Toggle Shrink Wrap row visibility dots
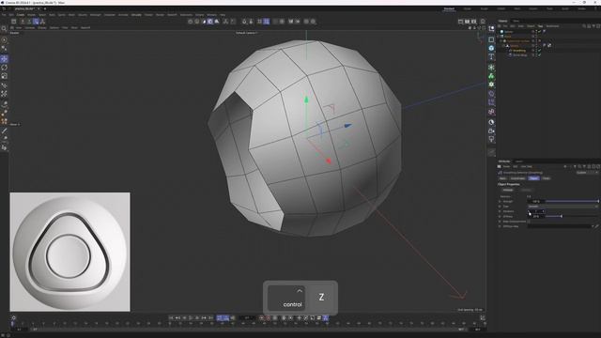The image size is (601, 338). (536, 54)
